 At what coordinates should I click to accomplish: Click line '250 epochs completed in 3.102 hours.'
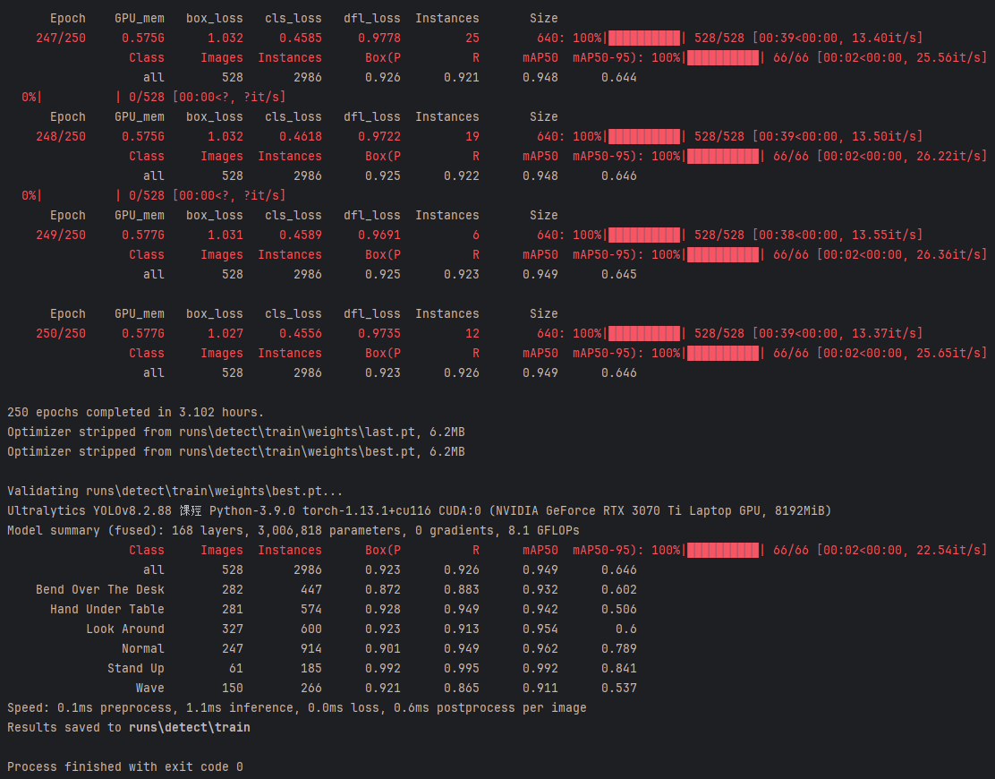[135, 412]
